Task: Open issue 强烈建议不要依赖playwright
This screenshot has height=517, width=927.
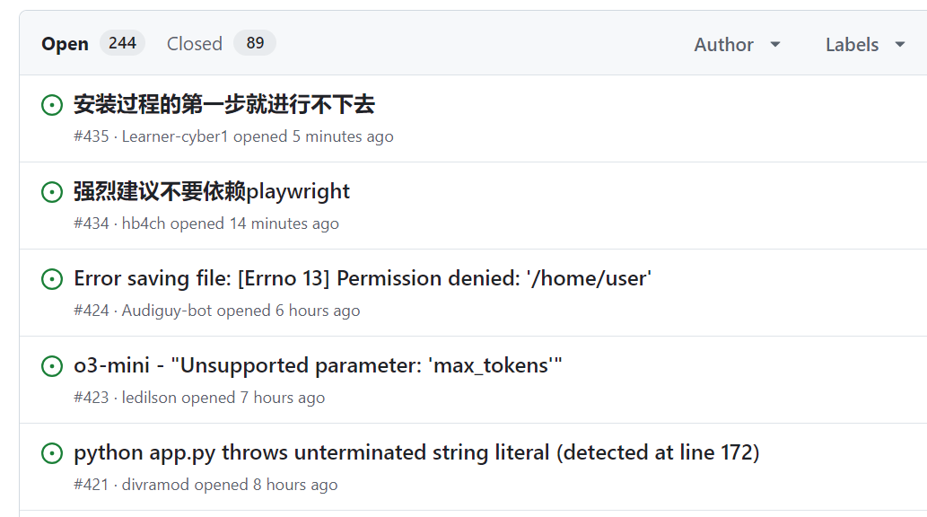Action: [212, 192]
